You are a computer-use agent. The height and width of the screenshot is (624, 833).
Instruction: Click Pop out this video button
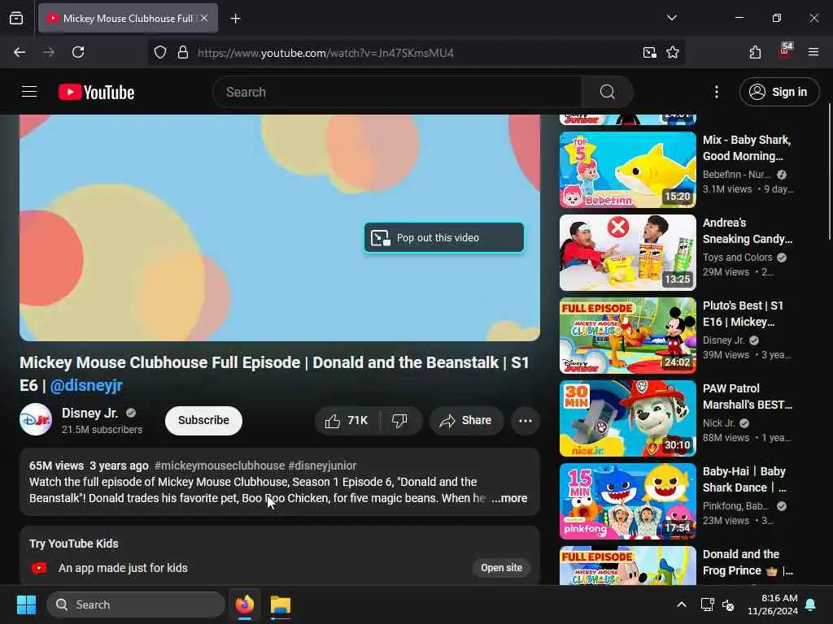[x=444, y=238]
